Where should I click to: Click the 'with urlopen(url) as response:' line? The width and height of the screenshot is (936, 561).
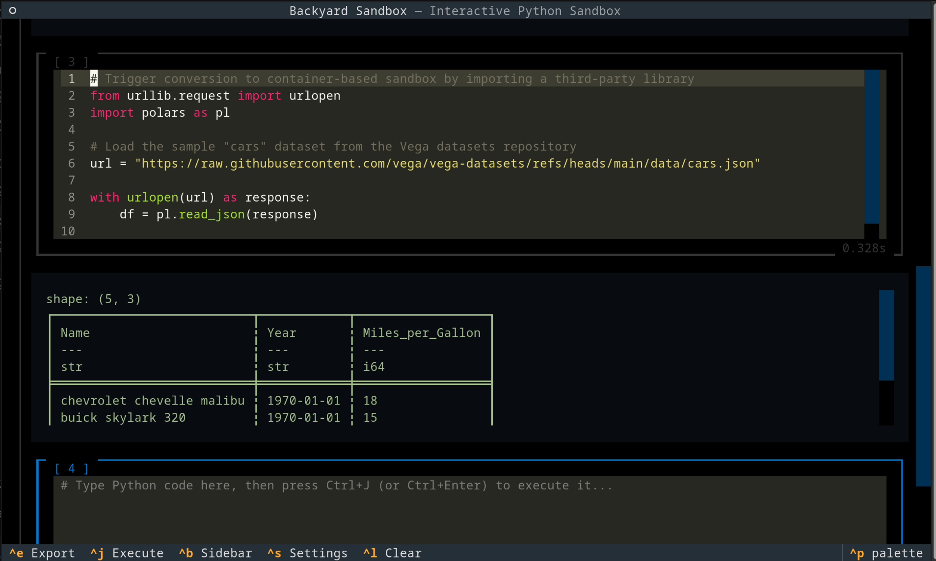click(200, 197)
